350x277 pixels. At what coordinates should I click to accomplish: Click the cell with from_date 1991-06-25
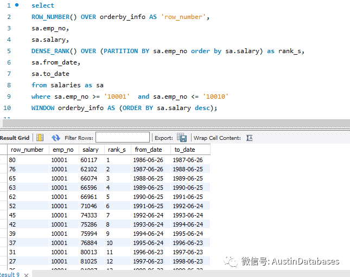tap(148, 206)
